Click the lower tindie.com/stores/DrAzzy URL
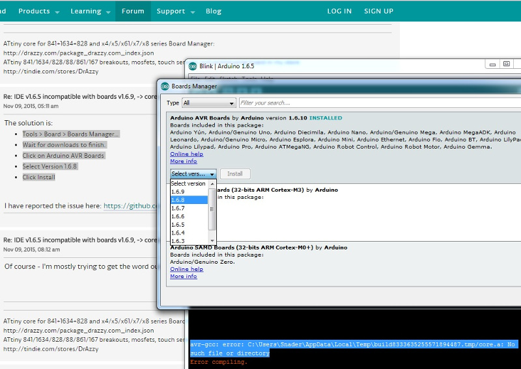Screen dimensions: 521x369 pos(51,349)
